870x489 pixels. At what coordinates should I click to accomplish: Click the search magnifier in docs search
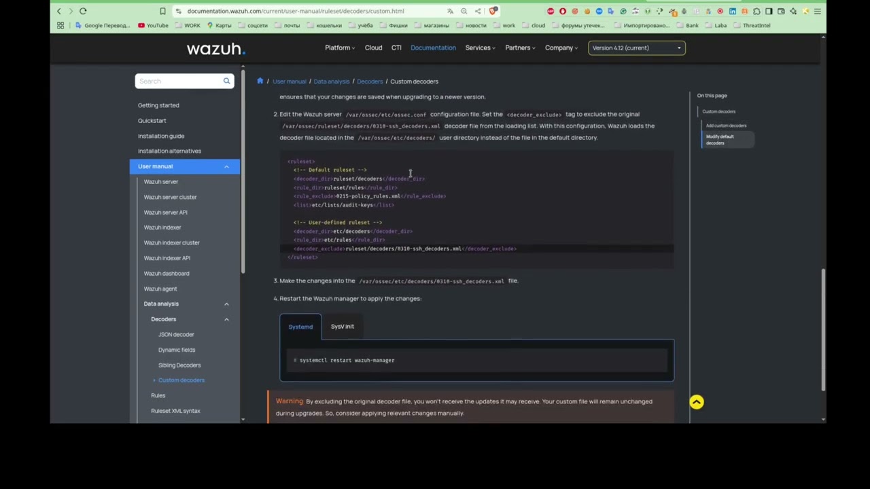coord(227,81)
